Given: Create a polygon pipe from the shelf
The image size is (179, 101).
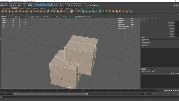Looking at the screenshot, I should (x=26, y=11).
